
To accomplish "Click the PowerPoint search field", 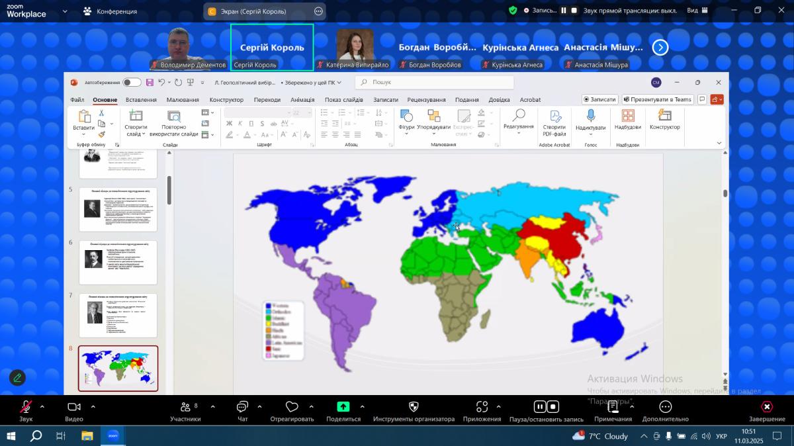I will click(x=435, y=83).
